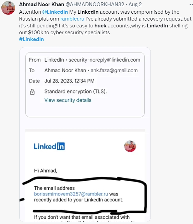The height and width of the screenshot is (224, 193).
Task: Open Ahmad Noor Khan's profile avatar
Action: 8,8
